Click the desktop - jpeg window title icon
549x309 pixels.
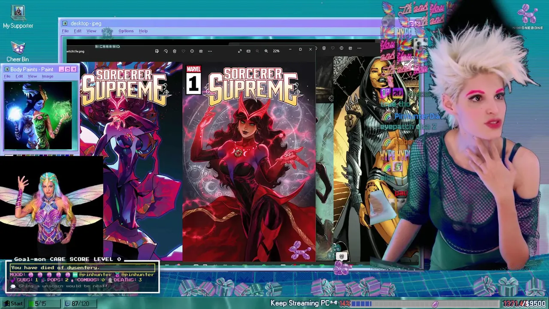pyautogui.click(x=65, y=24)
